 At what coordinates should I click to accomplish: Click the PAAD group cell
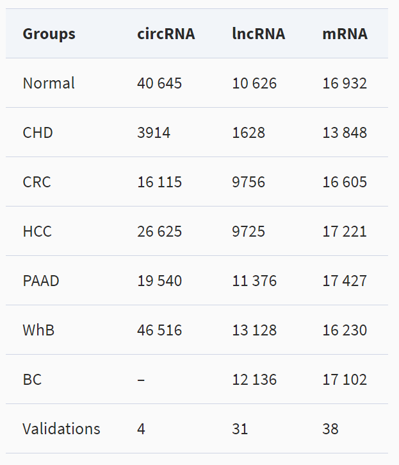pyautogui.click(x=41, y=280)
